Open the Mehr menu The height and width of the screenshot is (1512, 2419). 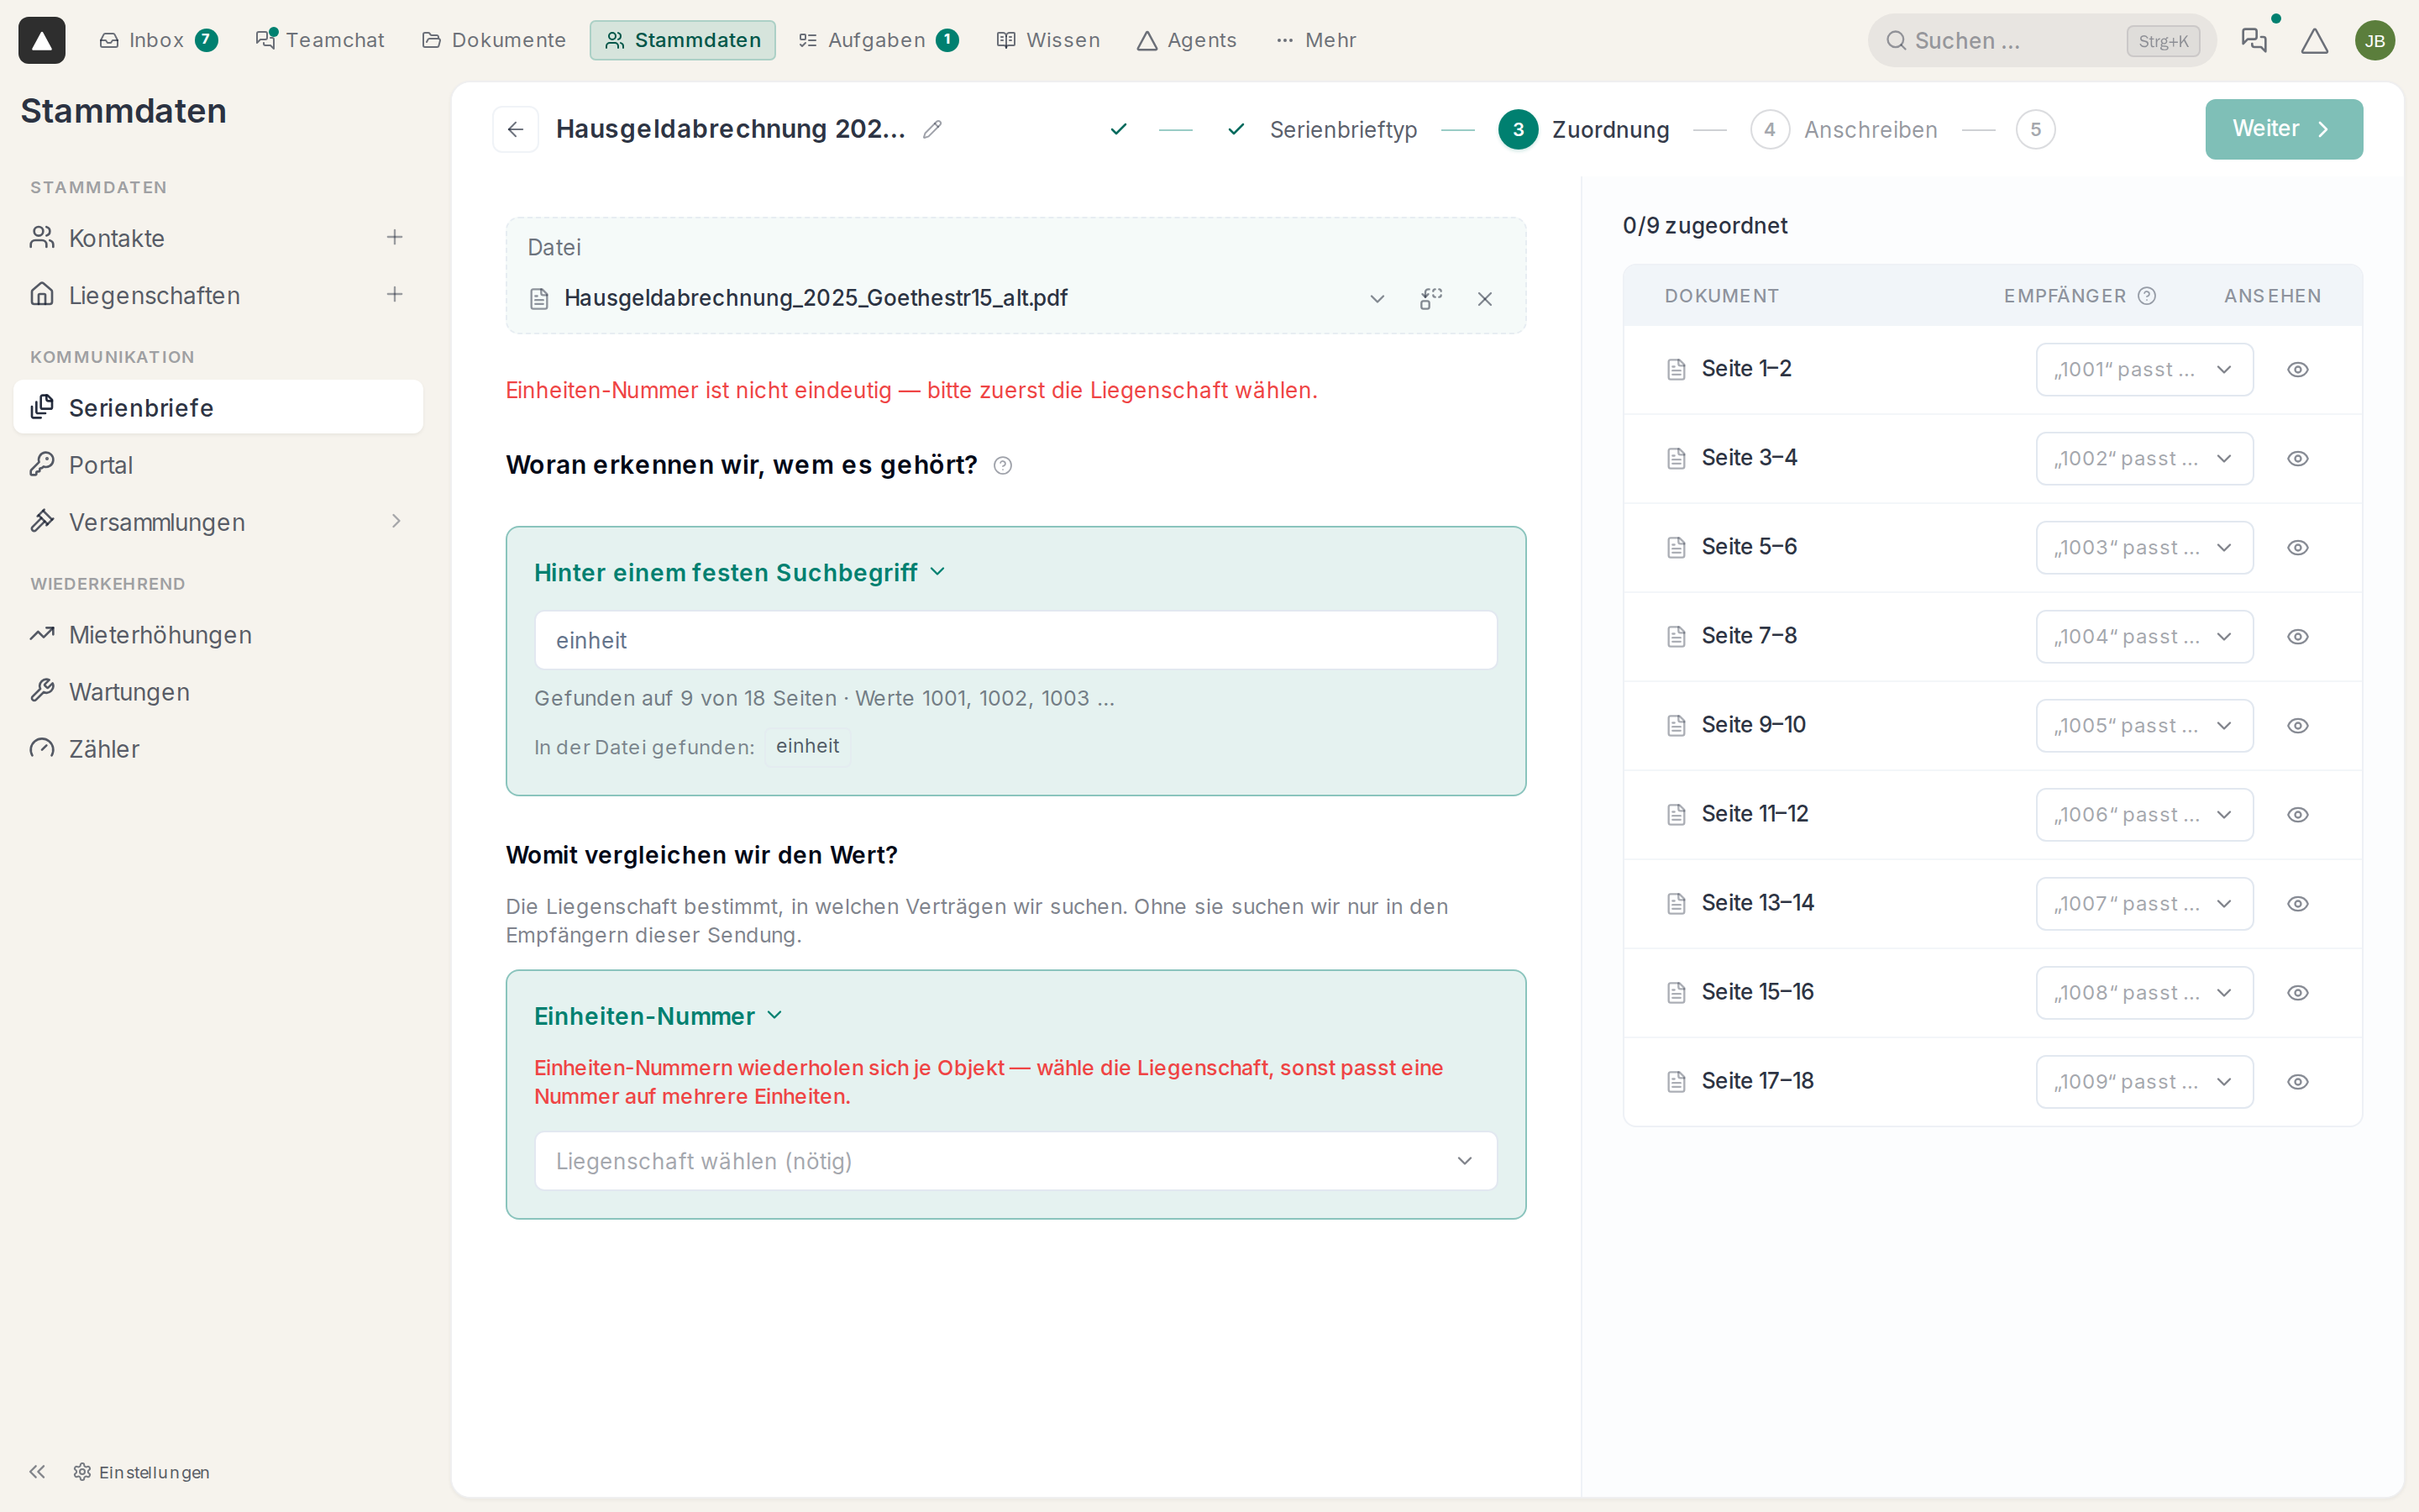click(x=1316, y=40)
